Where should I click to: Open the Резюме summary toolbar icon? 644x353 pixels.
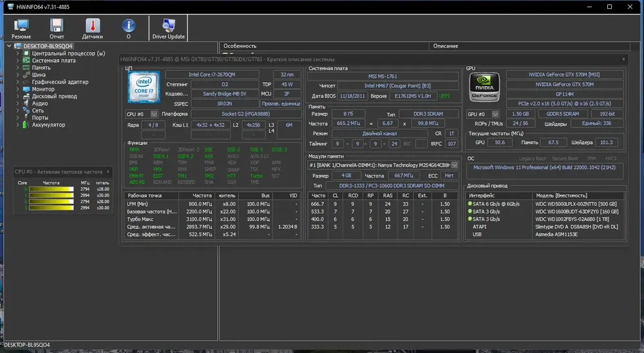tap(21, 29)
